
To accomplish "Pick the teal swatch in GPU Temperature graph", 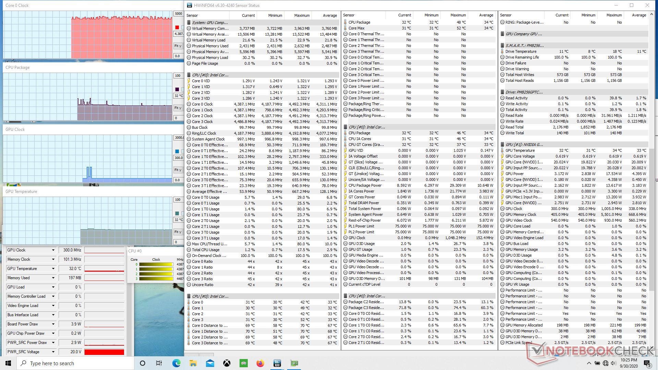I will pyautogui.click(x=177, y=213).
